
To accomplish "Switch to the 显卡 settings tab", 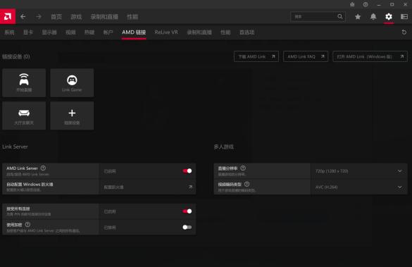I will click(x=28, y=32).
